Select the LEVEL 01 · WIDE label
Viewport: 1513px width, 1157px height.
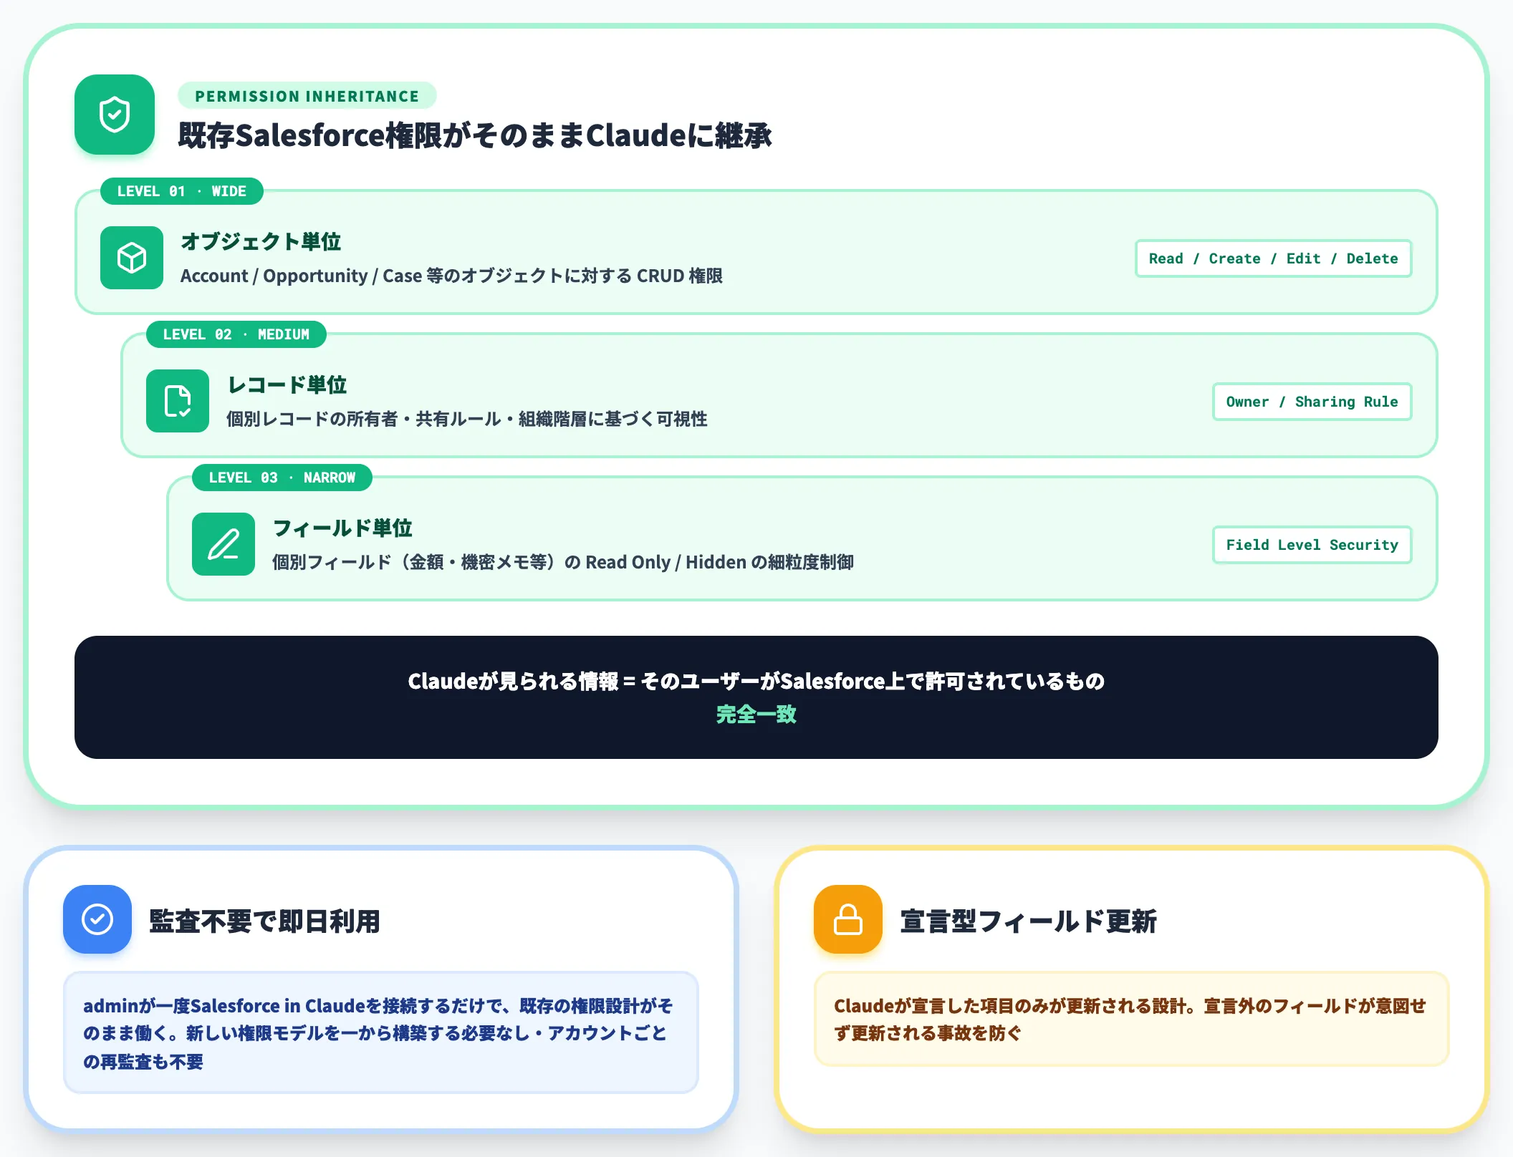(182, 191)
